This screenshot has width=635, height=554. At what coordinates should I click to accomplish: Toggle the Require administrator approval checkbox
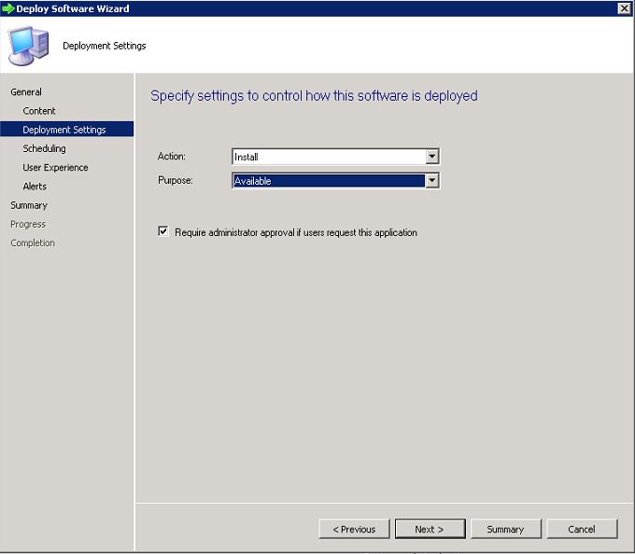click(163, 231)
